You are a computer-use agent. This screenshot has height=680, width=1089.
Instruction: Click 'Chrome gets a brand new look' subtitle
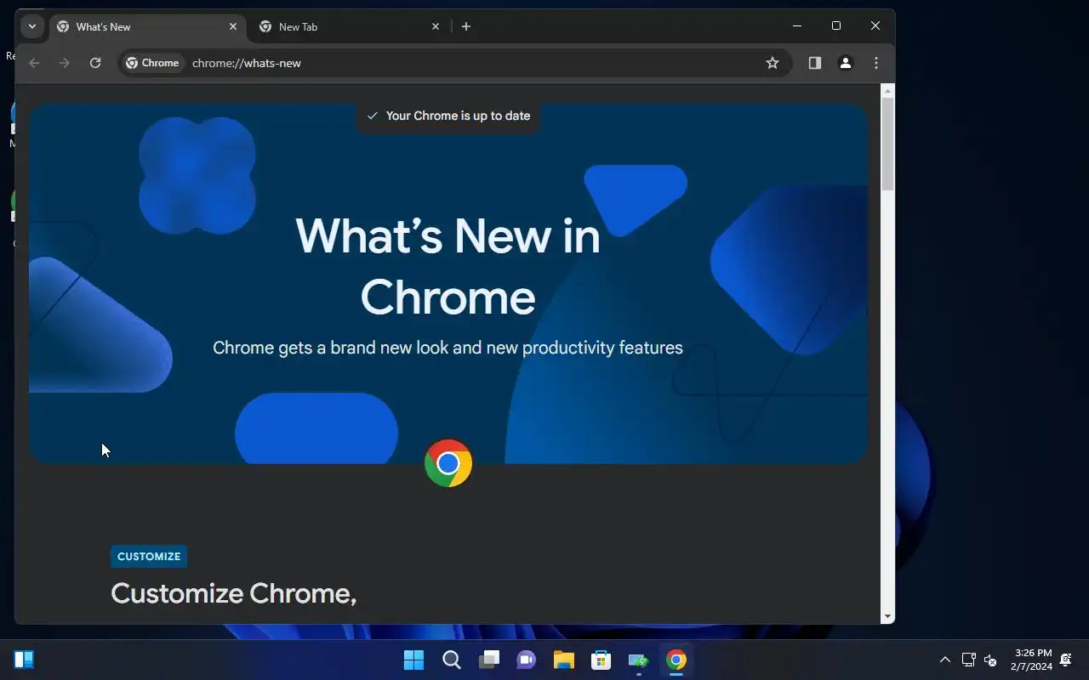448,348
